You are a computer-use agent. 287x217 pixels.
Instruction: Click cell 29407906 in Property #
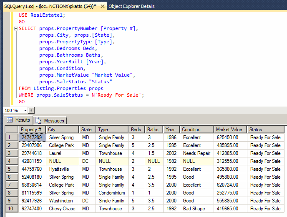coord(32,145)
